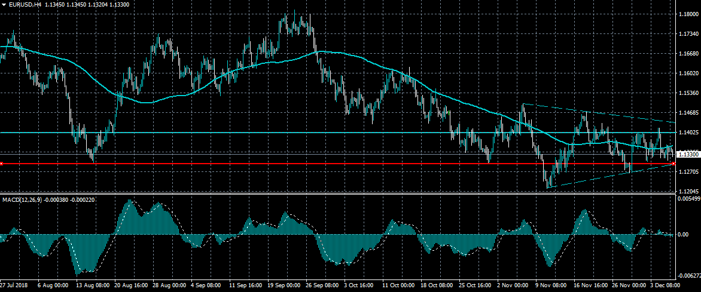Select the ascending lower triangle trendline

click(x=610, y=176)
